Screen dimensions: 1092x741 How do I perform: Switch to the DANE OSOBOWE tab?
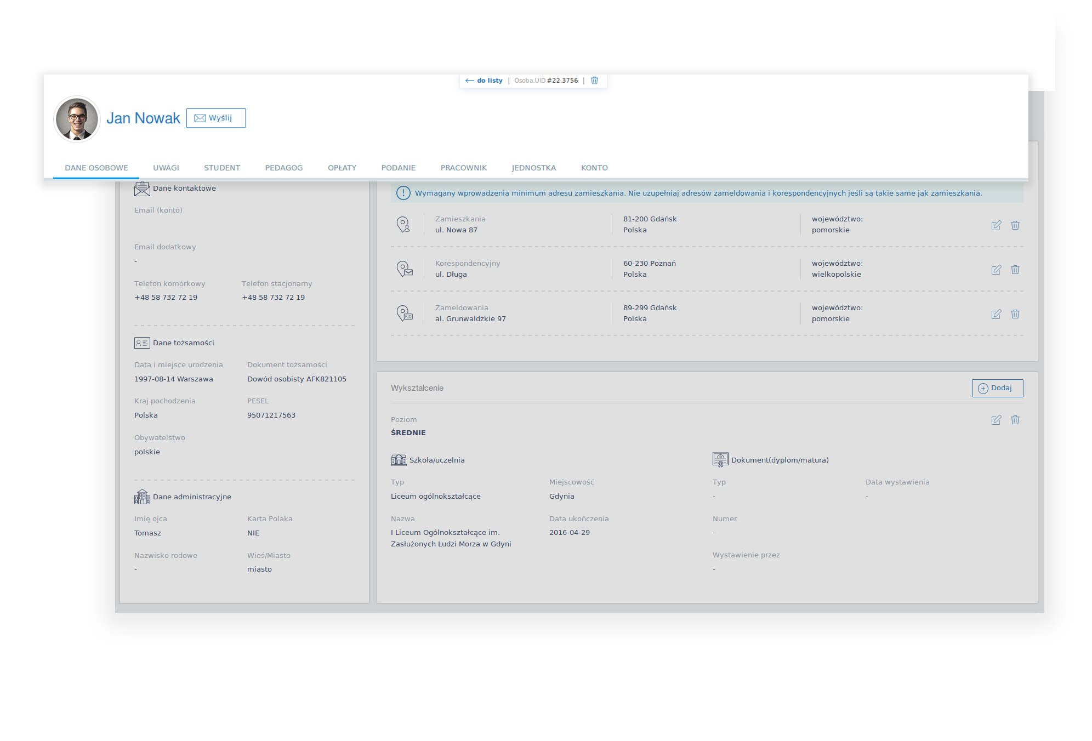[x=96, y=168]
